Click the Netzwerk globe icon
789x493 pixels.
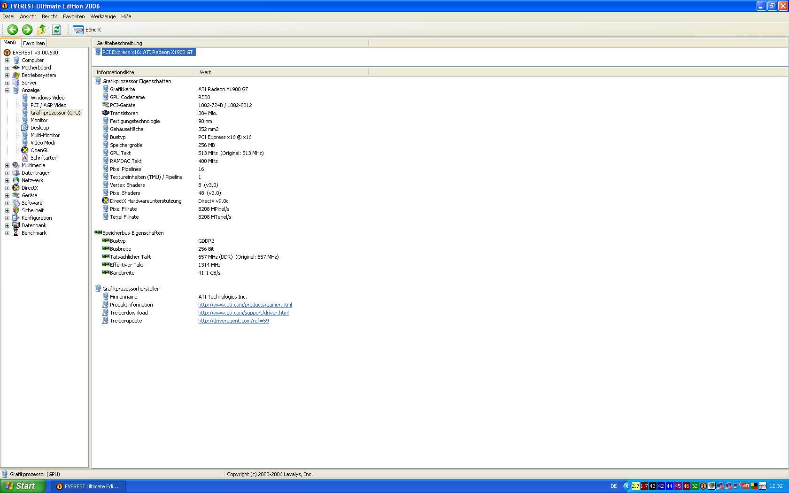coord(15,180)
